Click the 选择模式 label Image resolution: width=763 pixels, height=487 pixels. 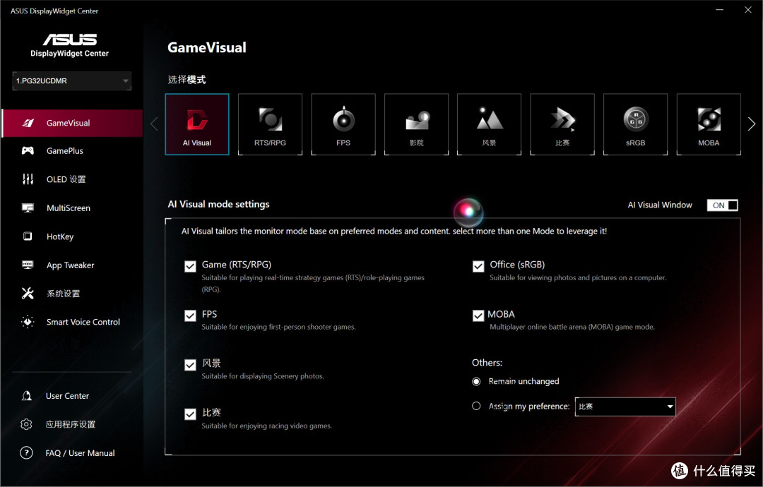click(x=187, y=80)
